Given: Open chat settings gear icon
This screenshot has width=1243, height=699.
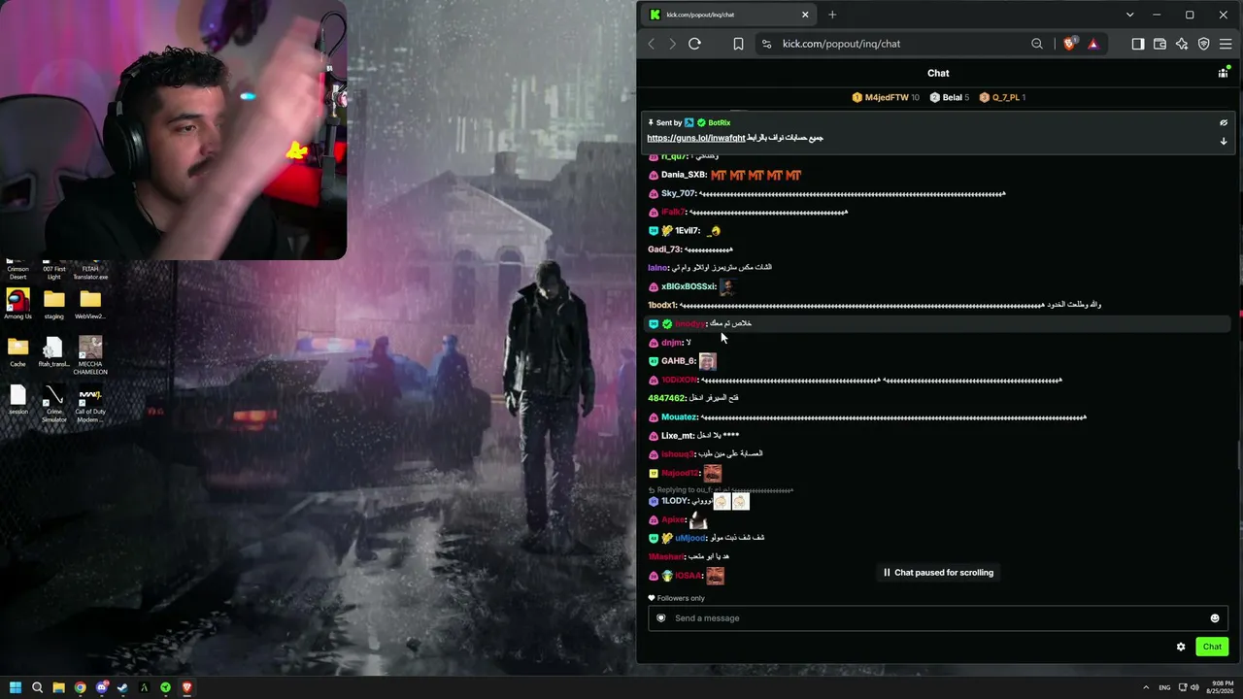Looking at the screenshot, I should coord(1181,647).
